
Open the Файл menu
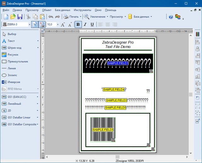(x=6, y=10)
